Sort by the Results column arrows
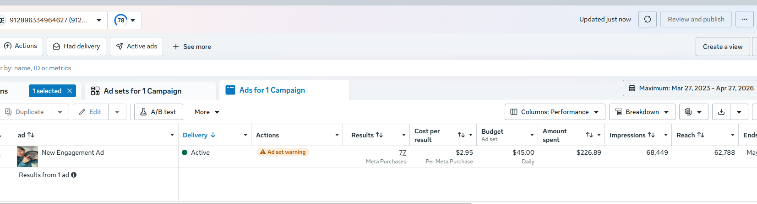 (x=380, y=135)
